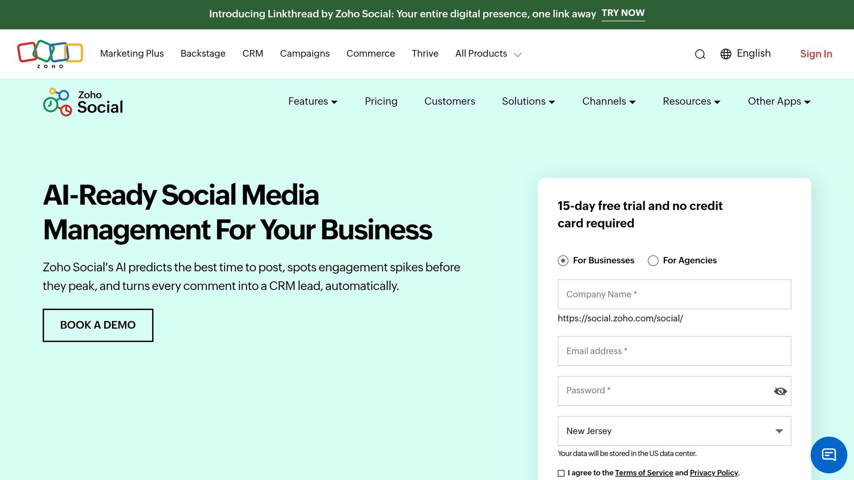The height and width of the screenshot is (480, 854).
Task: Expand the Solutions menu
Action: (x=528, y=101)
